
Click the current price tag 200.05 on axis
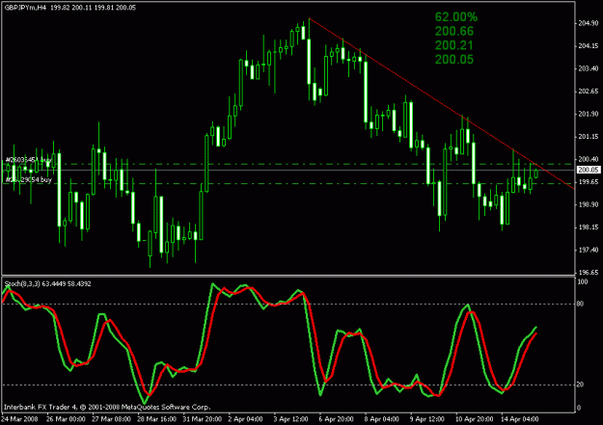point(588,170)
